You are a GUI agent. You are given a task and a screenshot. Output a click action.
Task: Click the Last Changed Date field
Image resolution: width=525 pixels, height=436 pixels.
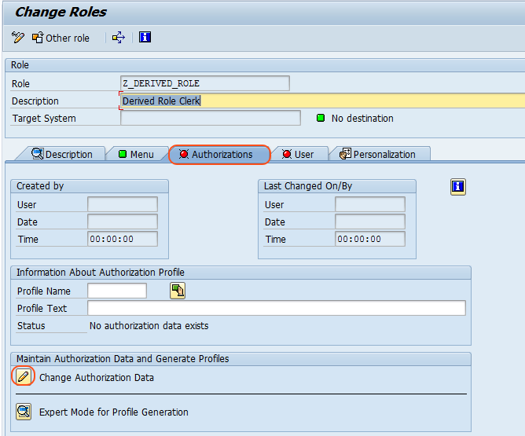[x=370, y=222]
